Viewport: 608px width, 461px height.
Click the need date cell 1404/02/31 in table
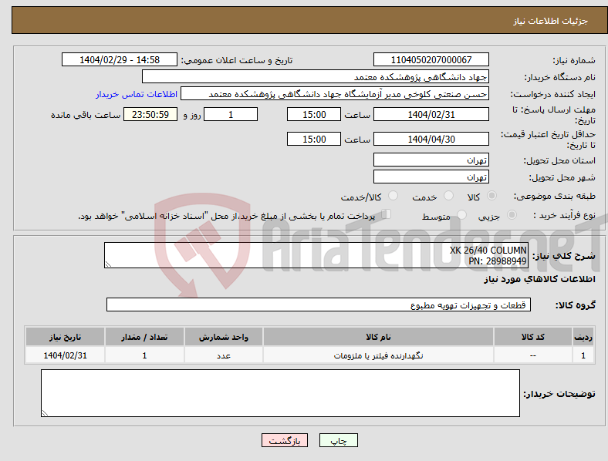click(65, 355)
